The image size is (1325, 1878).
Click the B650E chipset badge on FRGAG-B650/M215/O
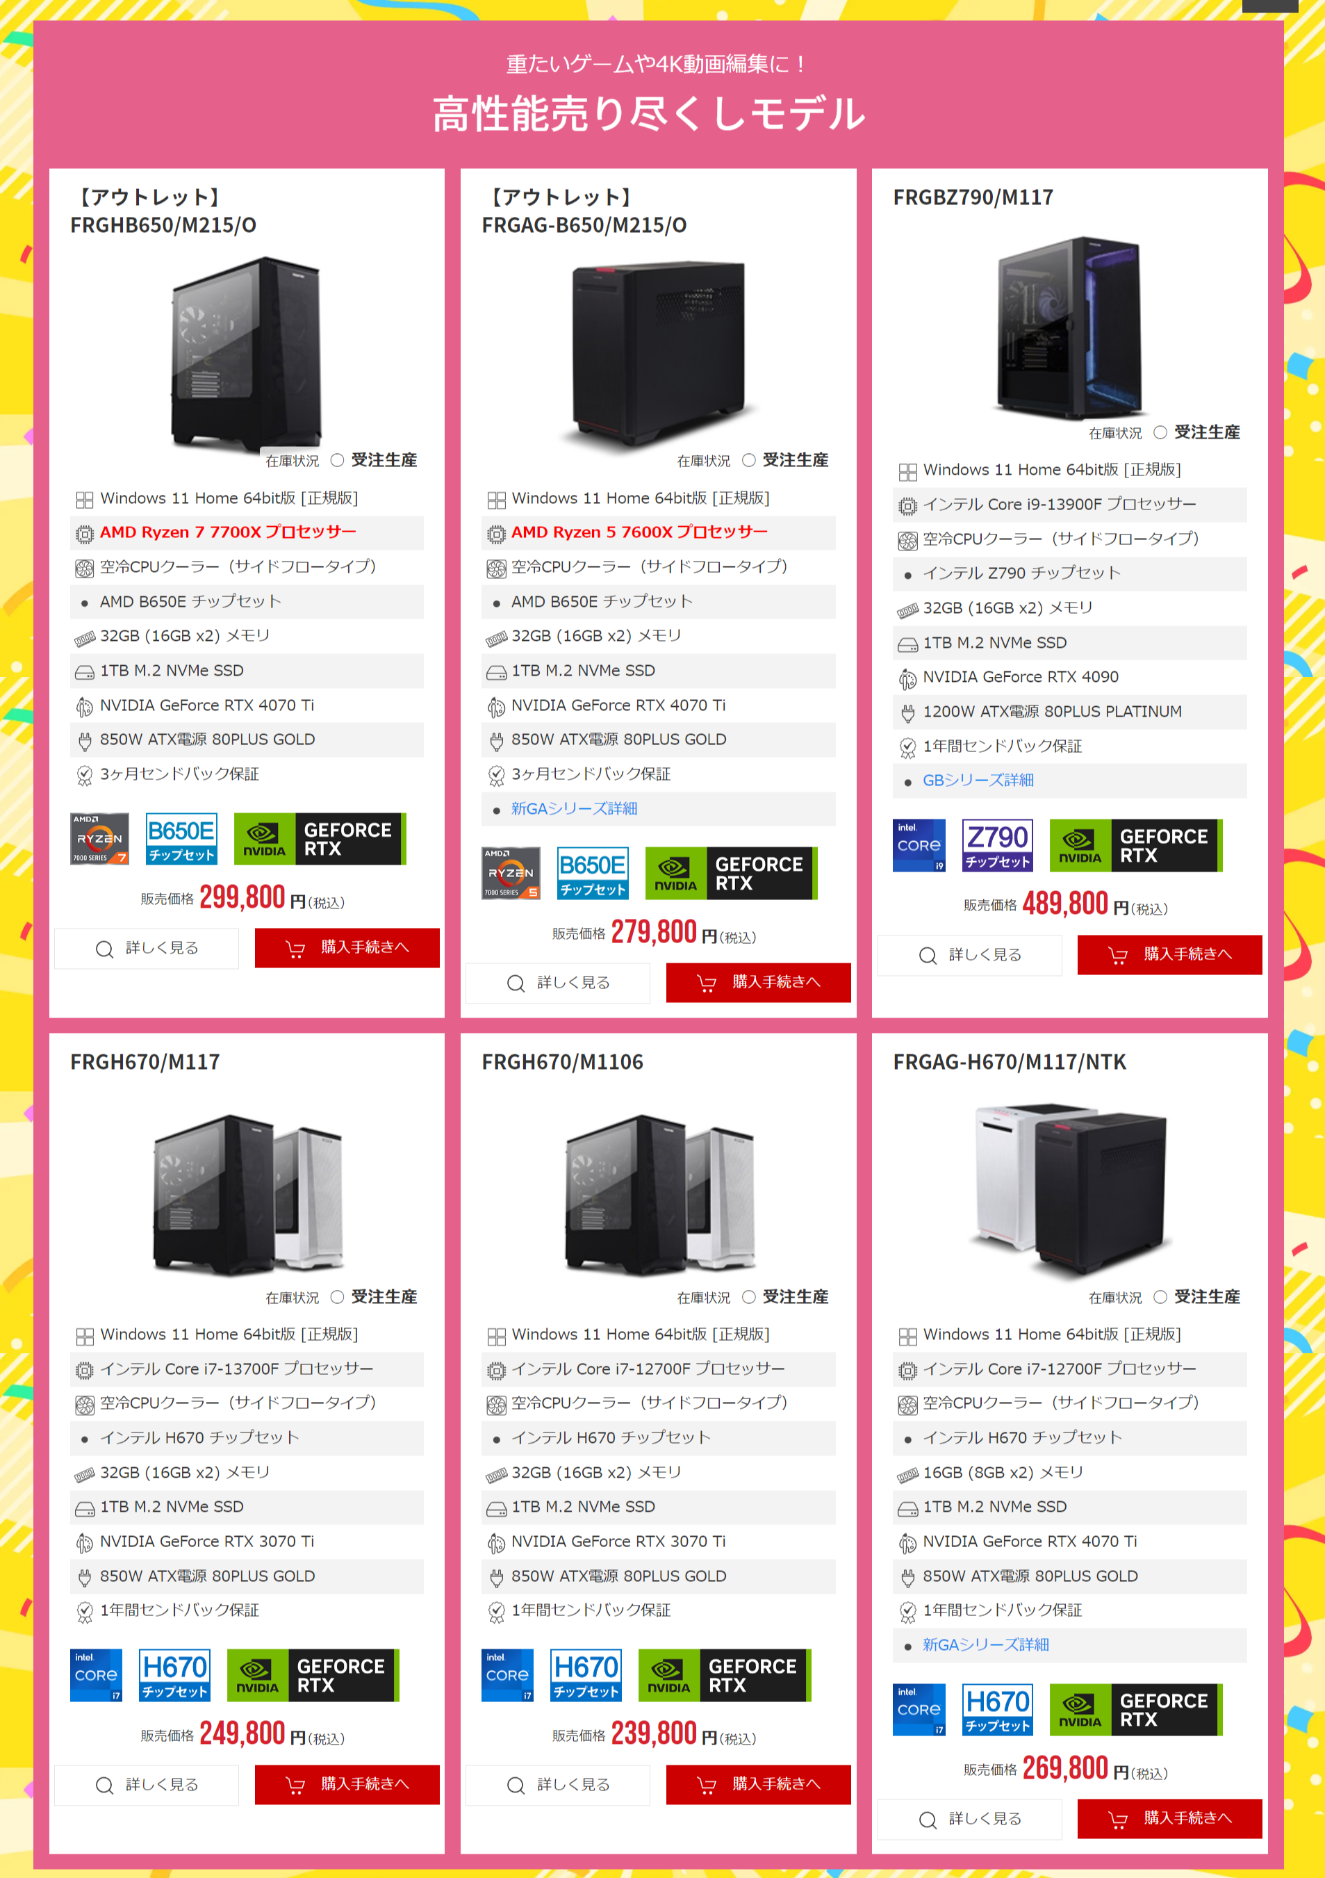click(593, 873)
